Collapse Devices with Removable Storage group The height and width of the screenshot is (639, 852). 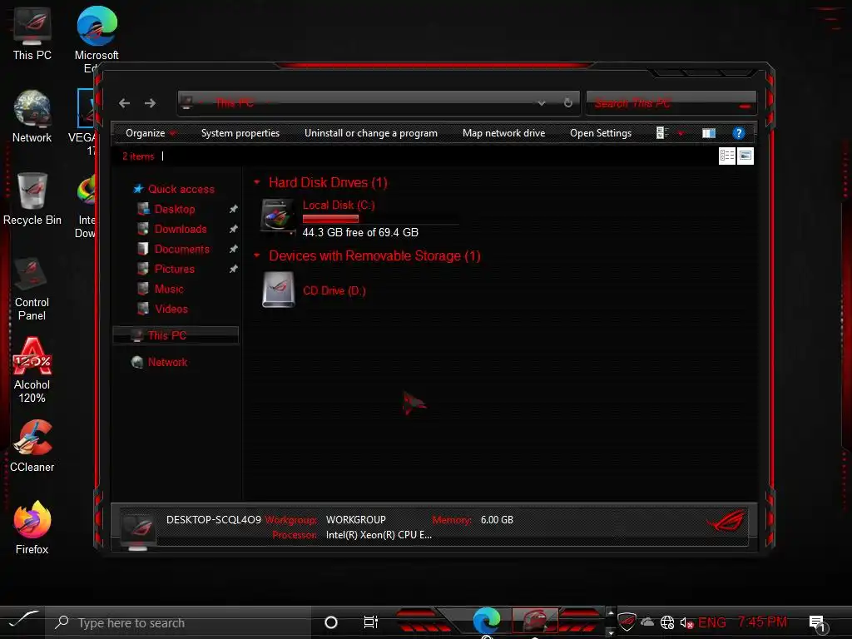point(257,256)
